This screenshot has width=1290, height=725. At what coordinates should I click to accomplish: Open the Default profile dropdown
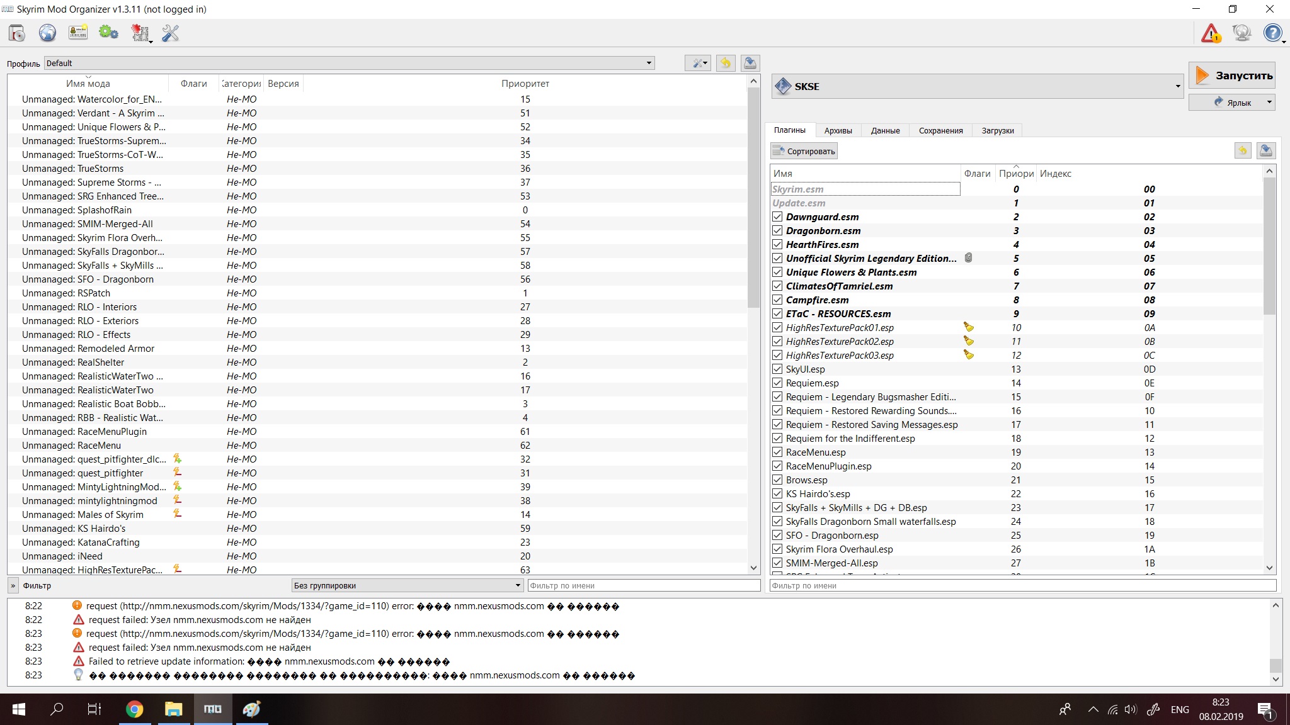tap(350, 63)
